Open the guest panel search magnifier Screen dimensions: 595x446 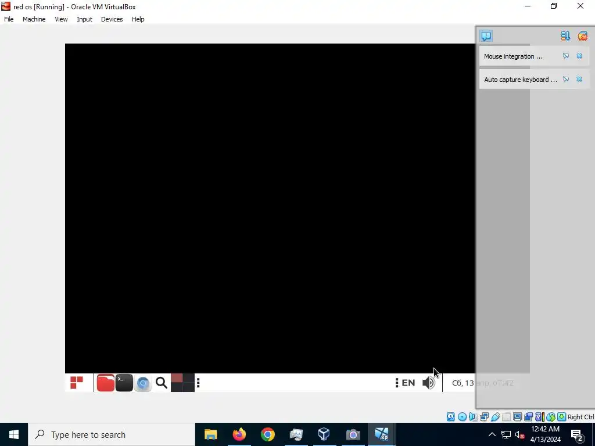(162, 383)
